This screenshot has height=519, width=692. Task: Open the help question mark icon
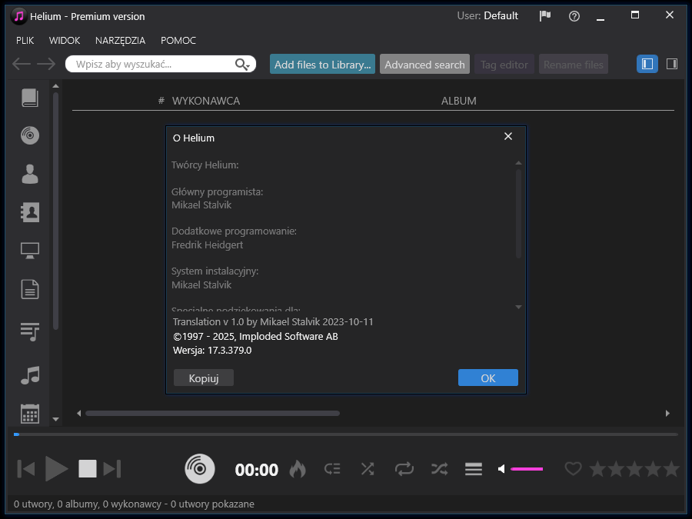point(574,16)
